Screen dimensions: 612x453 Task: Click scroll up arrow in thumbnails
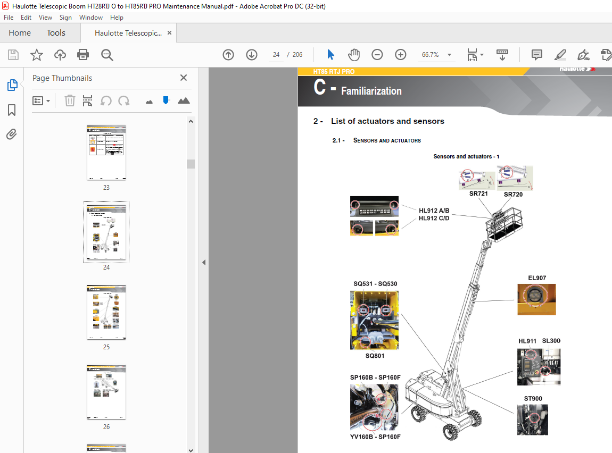191,121
